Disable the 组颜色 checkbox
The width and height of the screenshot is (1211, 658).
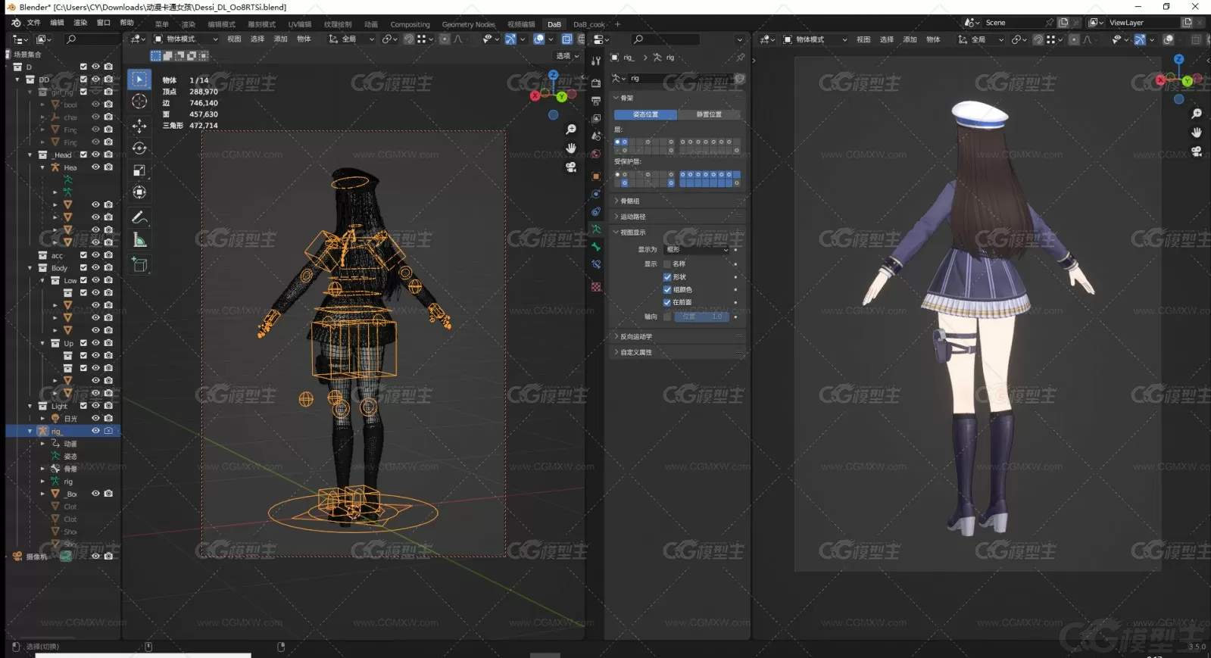[667, 290]
